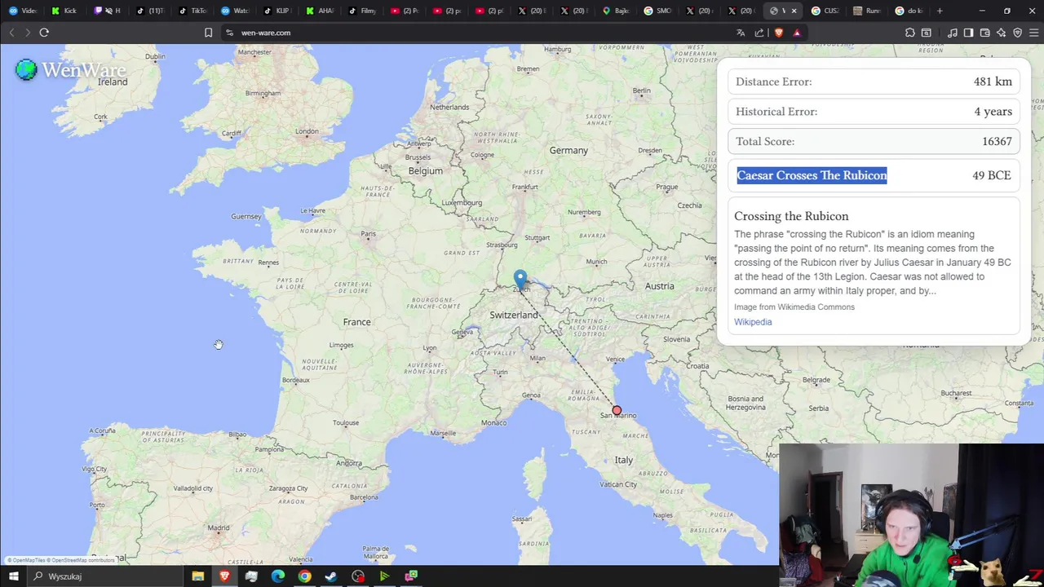Open the Wikipedia link in the info card
Viewport: 1044px width, 587px height.
click(753, 322)
